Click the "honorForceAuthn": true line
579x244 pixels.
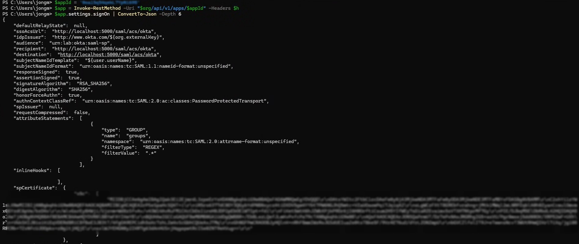point(48,95)
